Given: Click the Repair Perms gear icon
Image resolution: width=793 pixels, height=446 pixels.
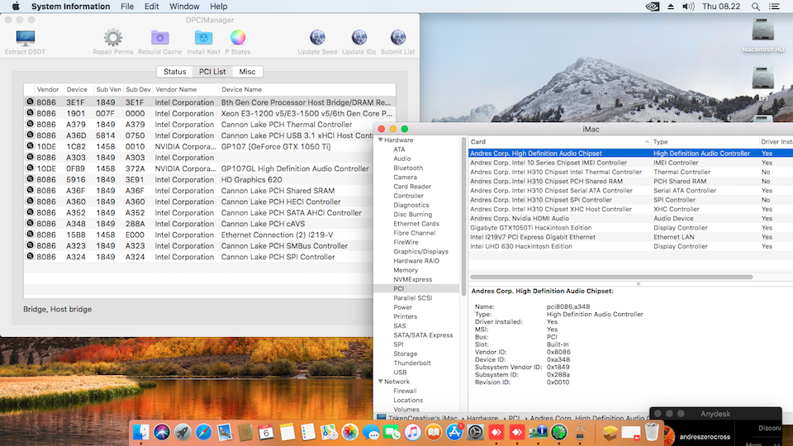Looking at the screenshot, I should [x=112, y=38].
